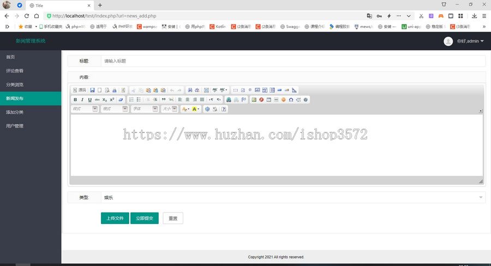Toggle Block Quote formatting
491x266 pixels.
click(164, 100)
